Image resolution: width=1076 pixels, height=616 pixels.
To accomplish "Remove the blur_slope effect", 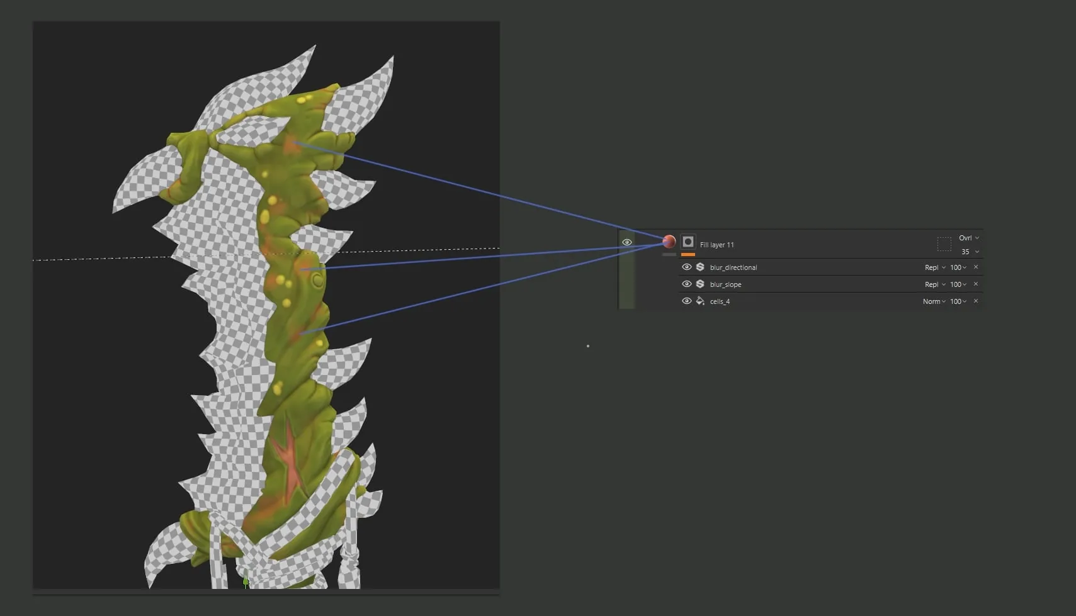I will pyautogui.click(x=976, y=284).
